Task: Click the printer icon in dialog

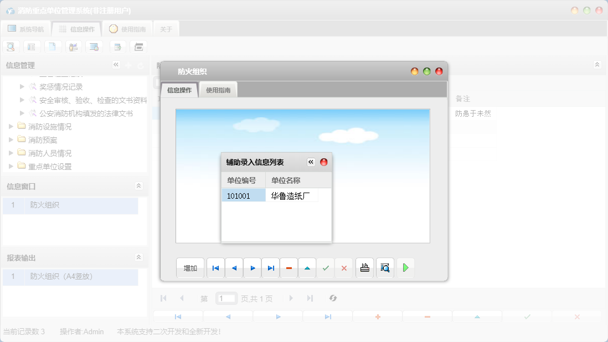Action: 365,268
